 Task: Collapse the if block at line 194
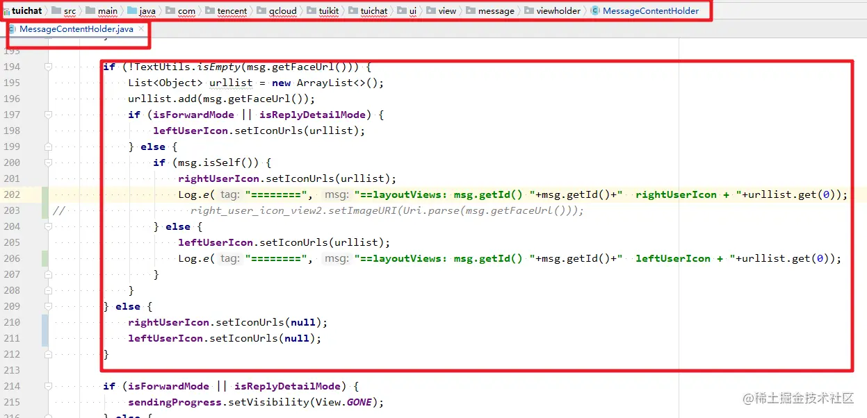pyautogui.click(x=48, y=67)
